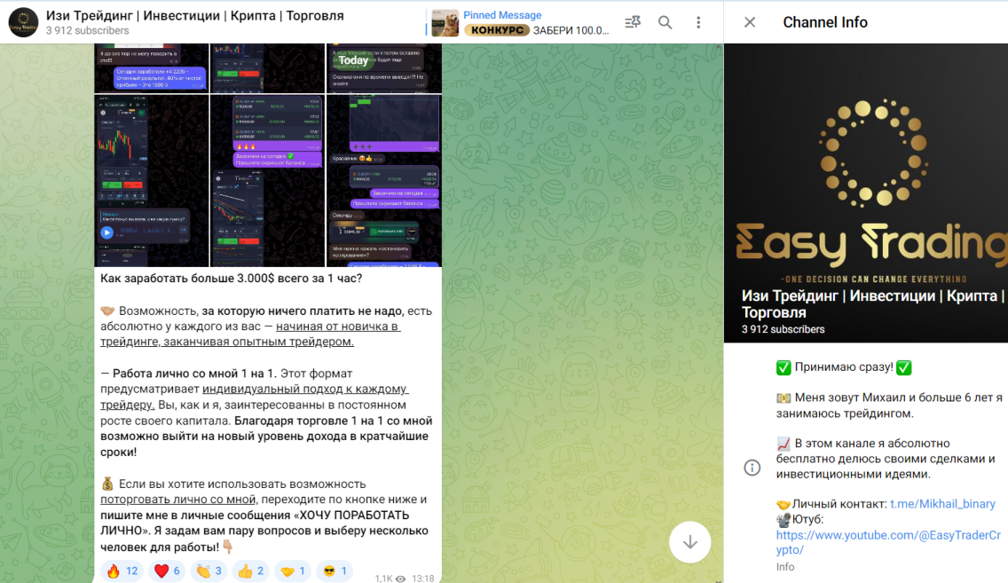Click underlined text поторговать лично со мной
1008x583 pixels.
pos(178,500)
